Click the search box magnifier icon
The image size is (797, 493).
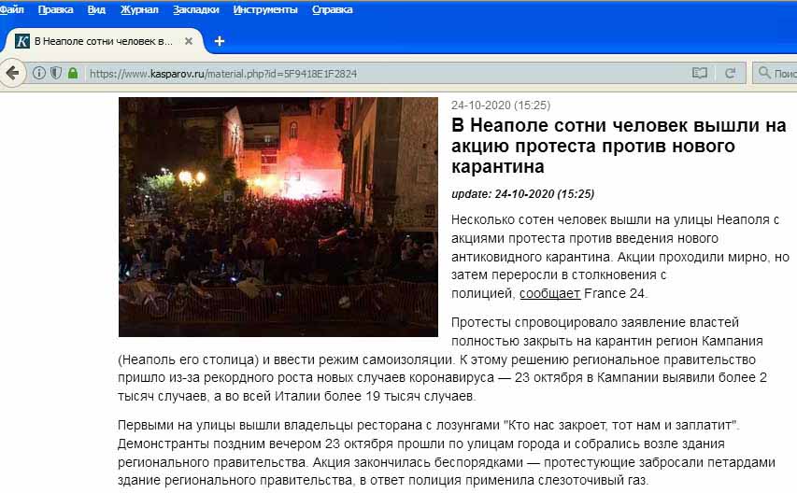(x=764, y=73)
